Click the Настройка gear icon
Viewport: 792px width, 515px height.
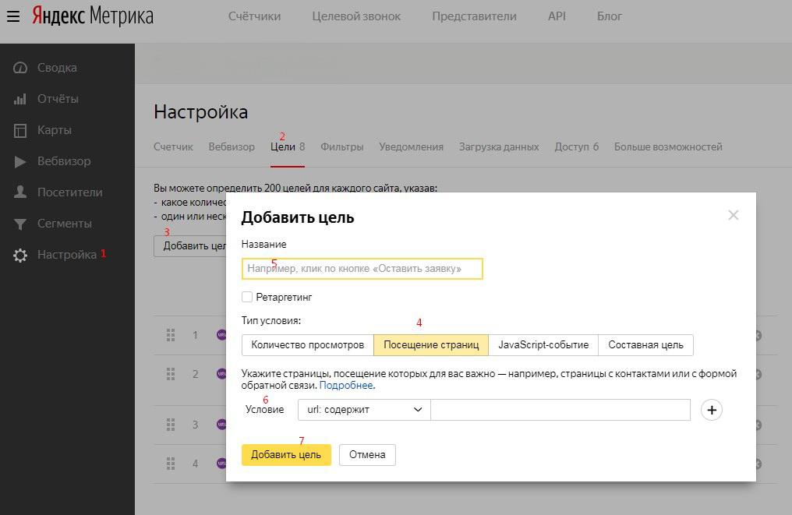click(x=20, y=256)
